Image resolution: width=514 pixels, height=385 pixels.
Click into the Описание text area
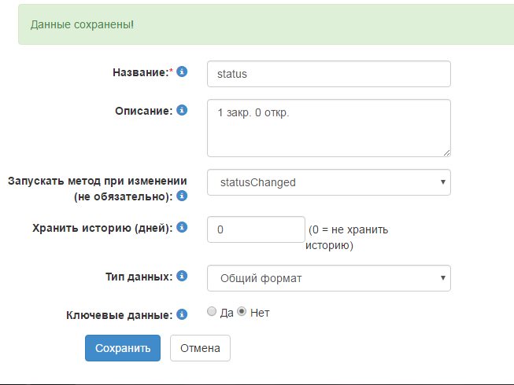pos(328,127)
